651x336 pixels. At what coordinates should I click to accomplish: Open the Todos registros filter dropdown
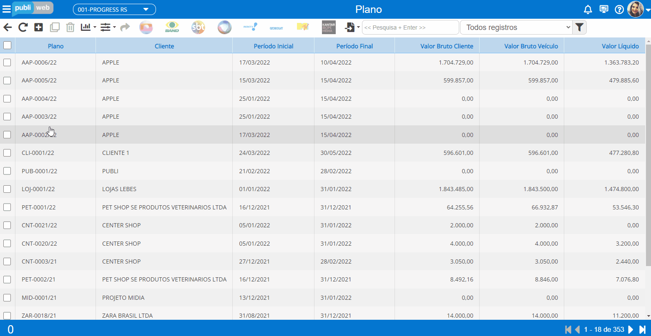pos(516,27)
